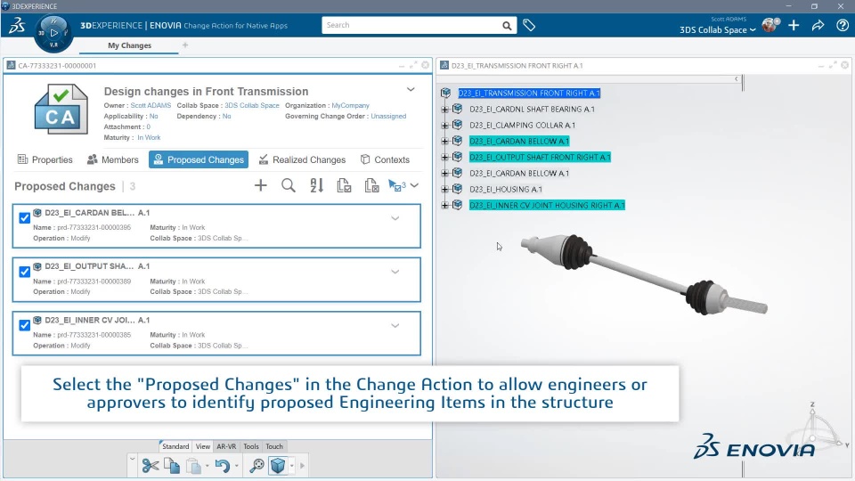
Task: Click the plus add icon in top bar
Action: [794, 25]
